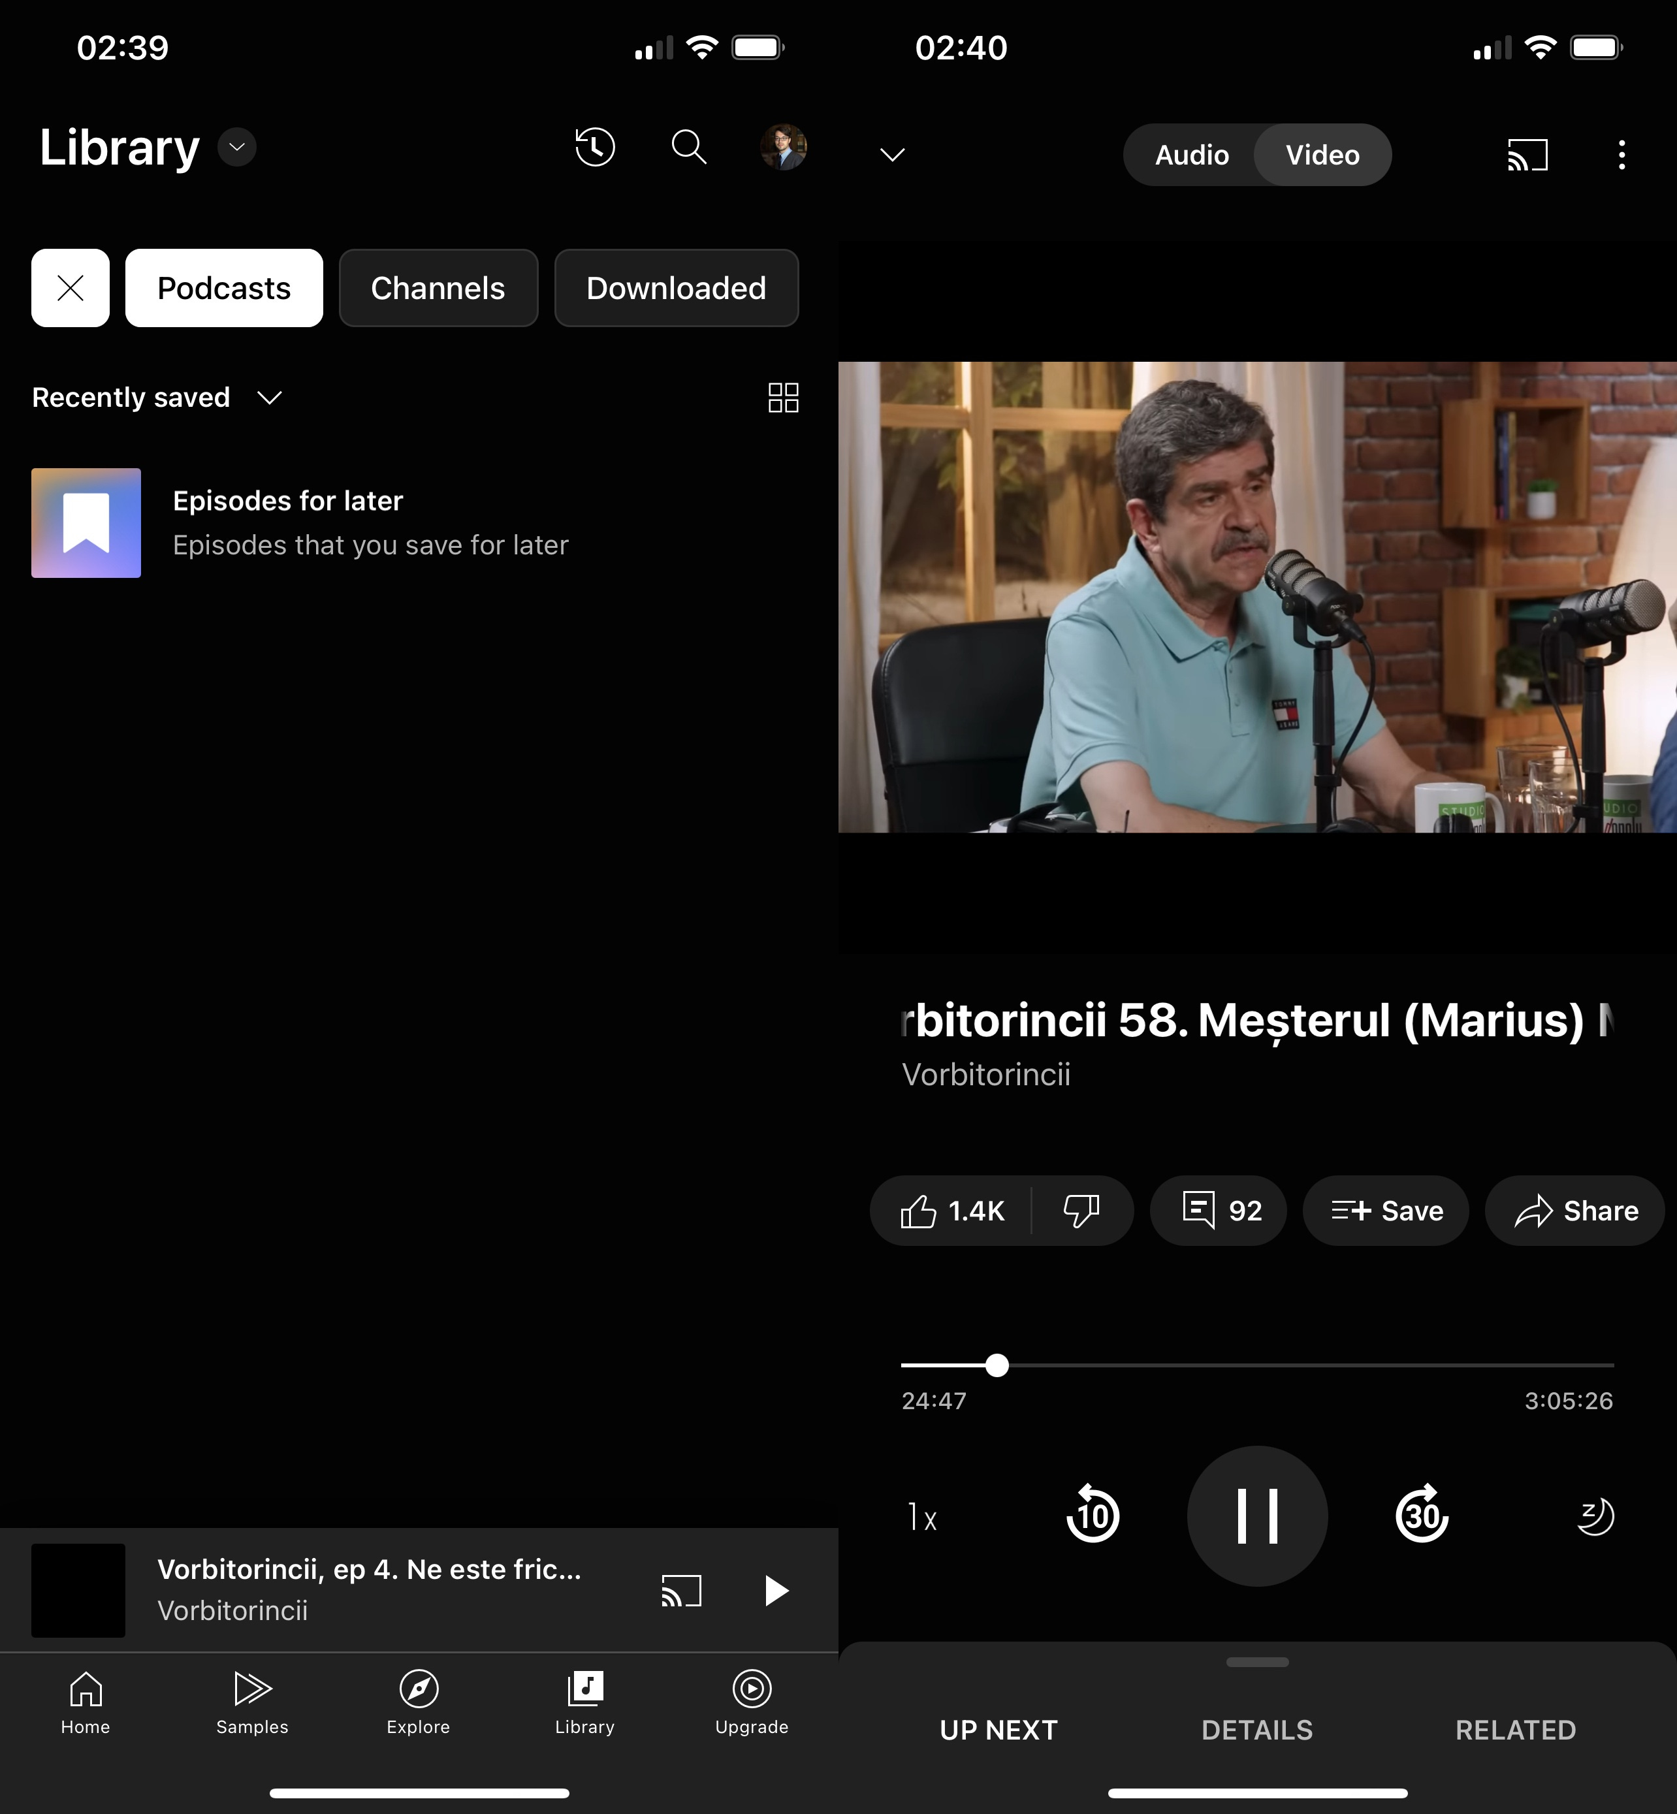This screenshot has width=1677, height=1814.
Task: Save the episode to a playlist
Action: (x=1386, y=1211)
